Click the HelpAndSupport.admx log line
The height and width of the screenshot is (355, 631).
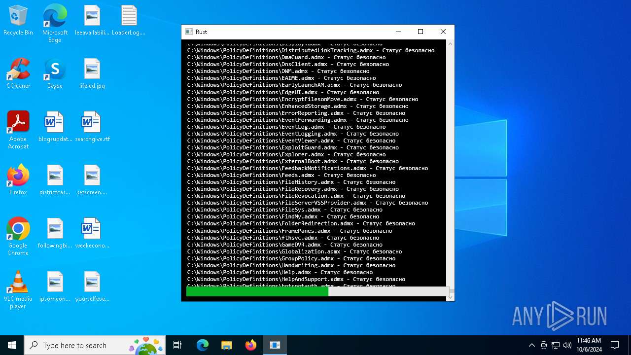pos(296,279)
